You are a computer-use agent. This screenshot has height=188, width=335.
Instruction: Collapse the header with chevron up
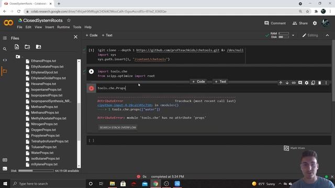327,36
